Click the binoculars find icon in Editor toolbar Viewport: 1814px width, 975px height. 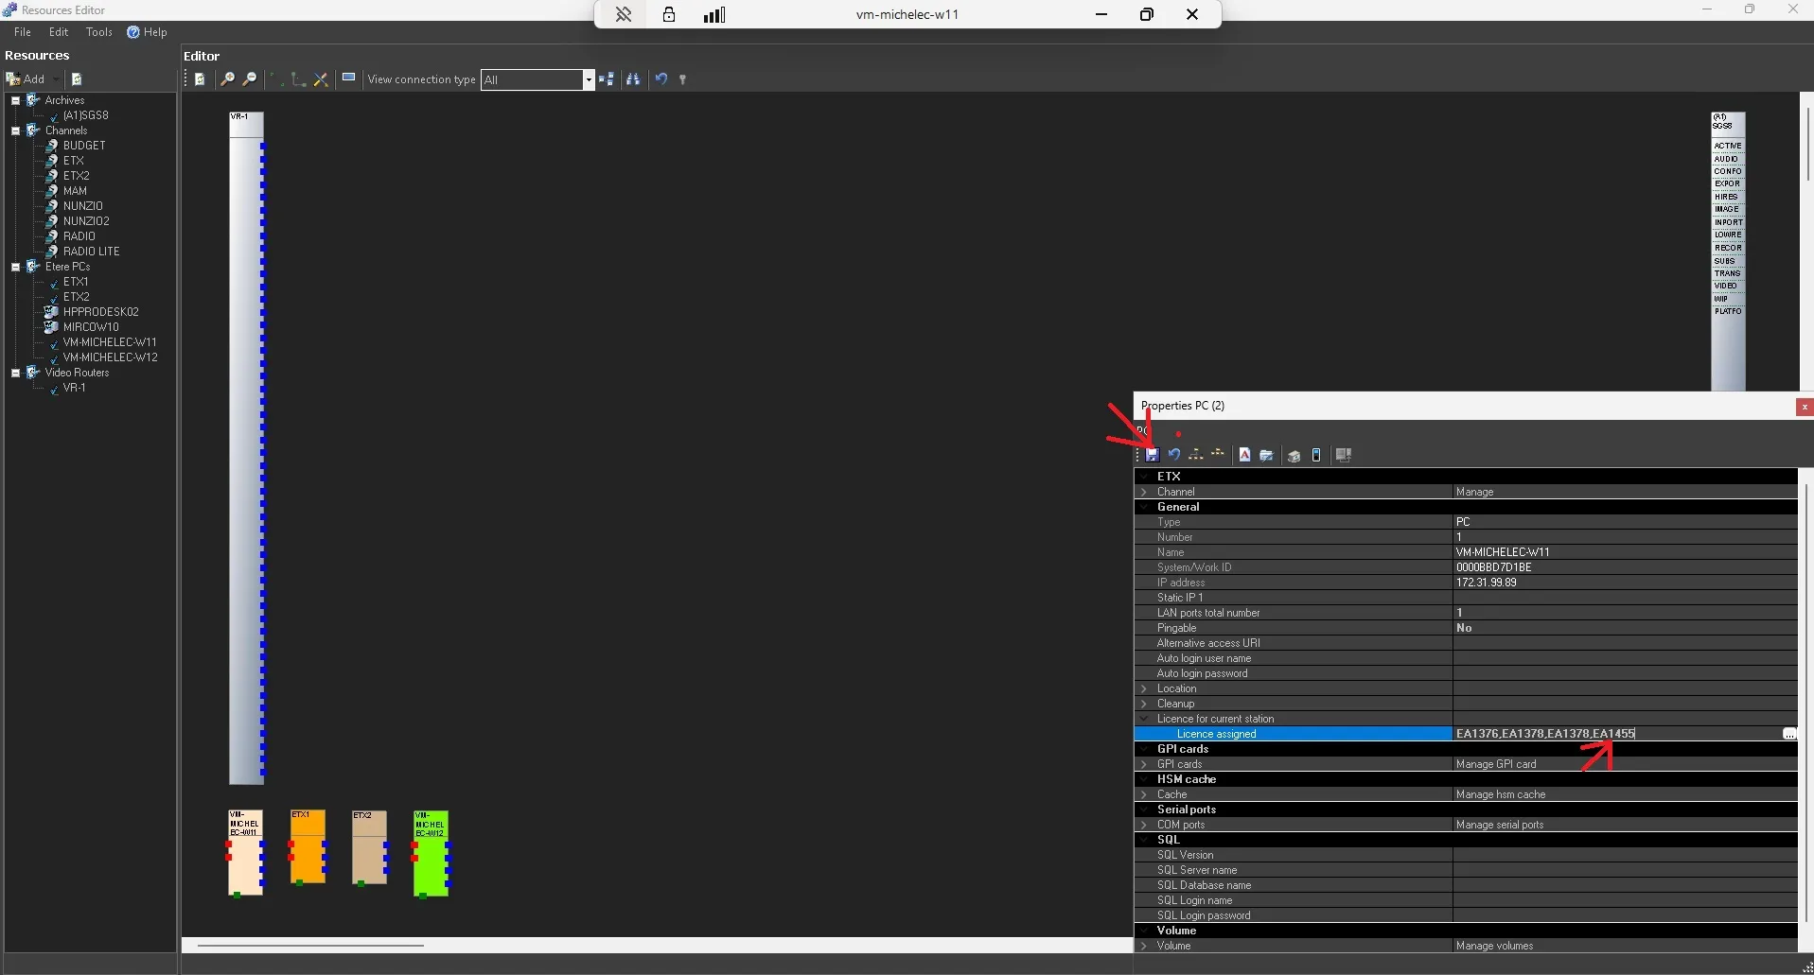[x=633, y=79]
